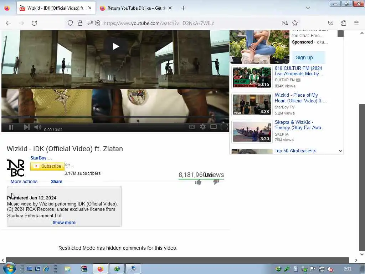The image size is (365, 274).
Task: Open picture-in-picture icon in address bar
Action: pos(285,23)
